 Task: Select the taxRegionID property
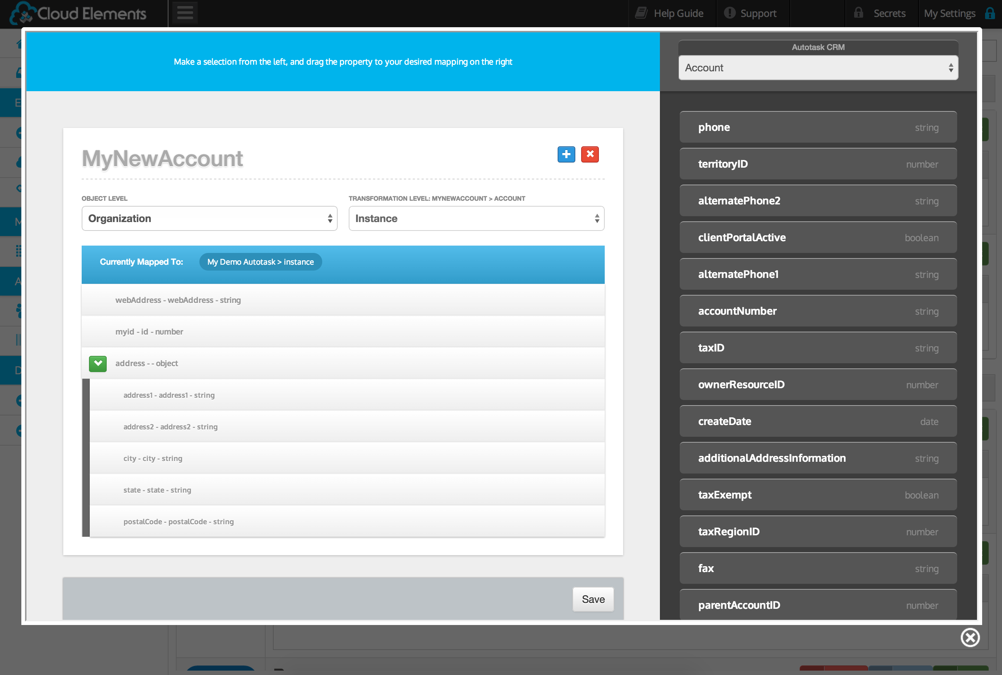(x=818, y=532)
